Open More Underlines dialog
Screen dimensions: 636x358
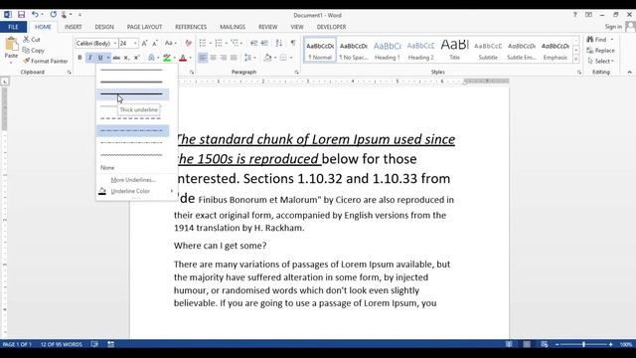click(133, 179)
